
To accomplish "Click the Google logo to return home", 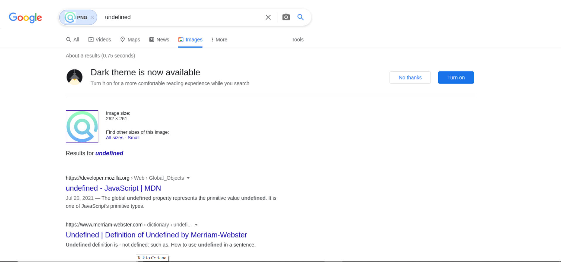I will (25, 18).
